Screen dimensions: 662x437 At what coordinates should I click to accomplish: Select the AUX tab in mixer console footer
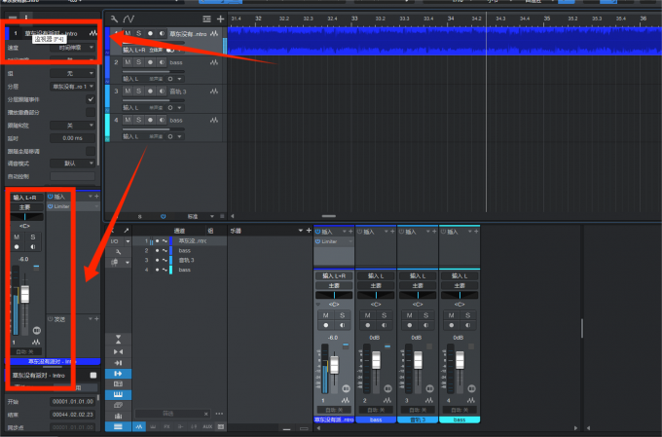click(x=207, y=426)
